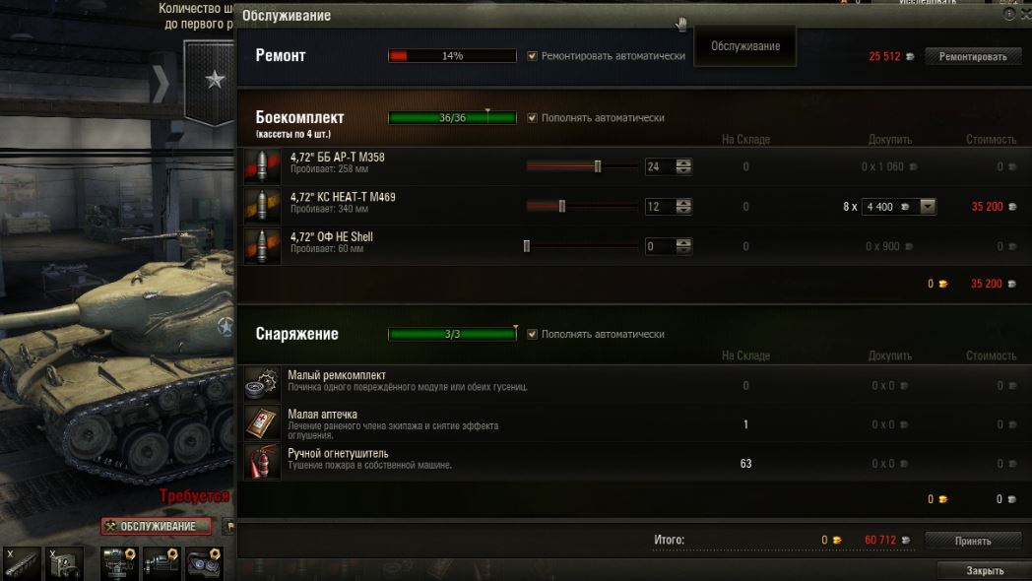Click the small repair kit icon
This screenshot has height=581, width=1032.
262,385
